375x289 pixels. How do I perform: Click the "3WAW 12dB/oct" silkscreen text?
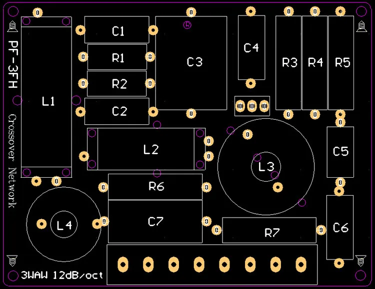click(62, 275)
